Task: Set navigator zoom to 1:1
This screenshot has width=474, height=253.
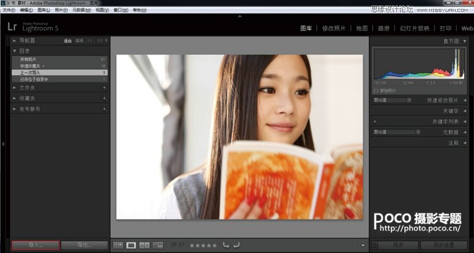Action: pyautogui.click(x=90, y=41)
